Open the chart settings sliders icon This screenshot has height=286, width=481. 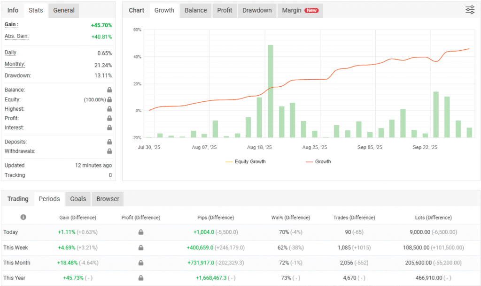470,10
